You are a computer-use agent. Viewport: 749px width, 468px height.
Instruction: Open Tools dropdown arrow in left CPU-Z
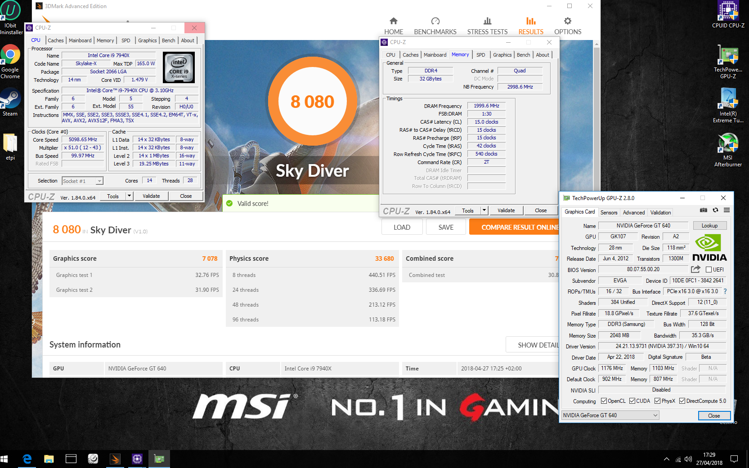click(x=130, y=196)
